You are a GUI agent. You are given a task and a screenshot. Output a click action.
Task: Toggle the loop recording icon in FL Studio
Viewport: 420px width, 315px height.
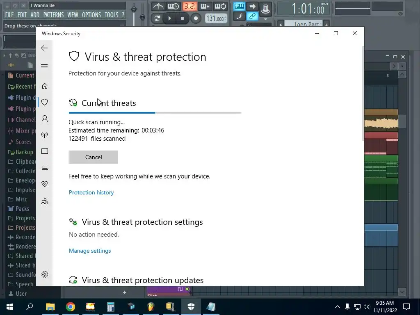[x=220, y=6]
